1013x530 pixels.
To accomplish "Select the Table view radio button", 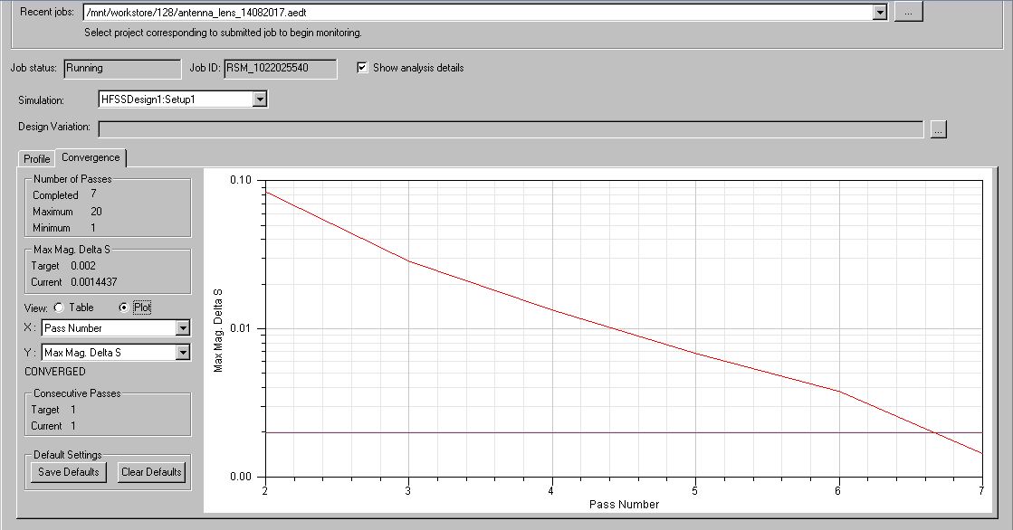I will point(59,308).
